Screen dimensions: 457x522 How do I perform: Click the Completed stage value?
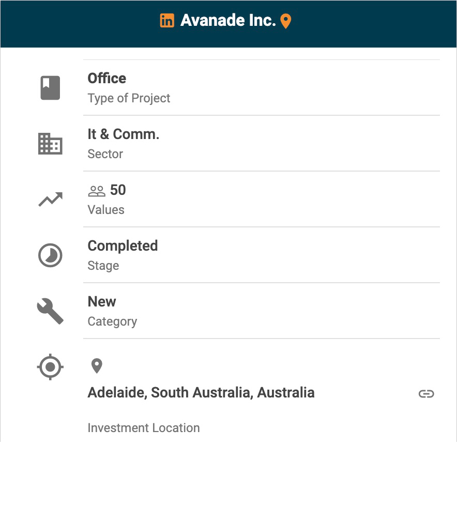[123, 246]
